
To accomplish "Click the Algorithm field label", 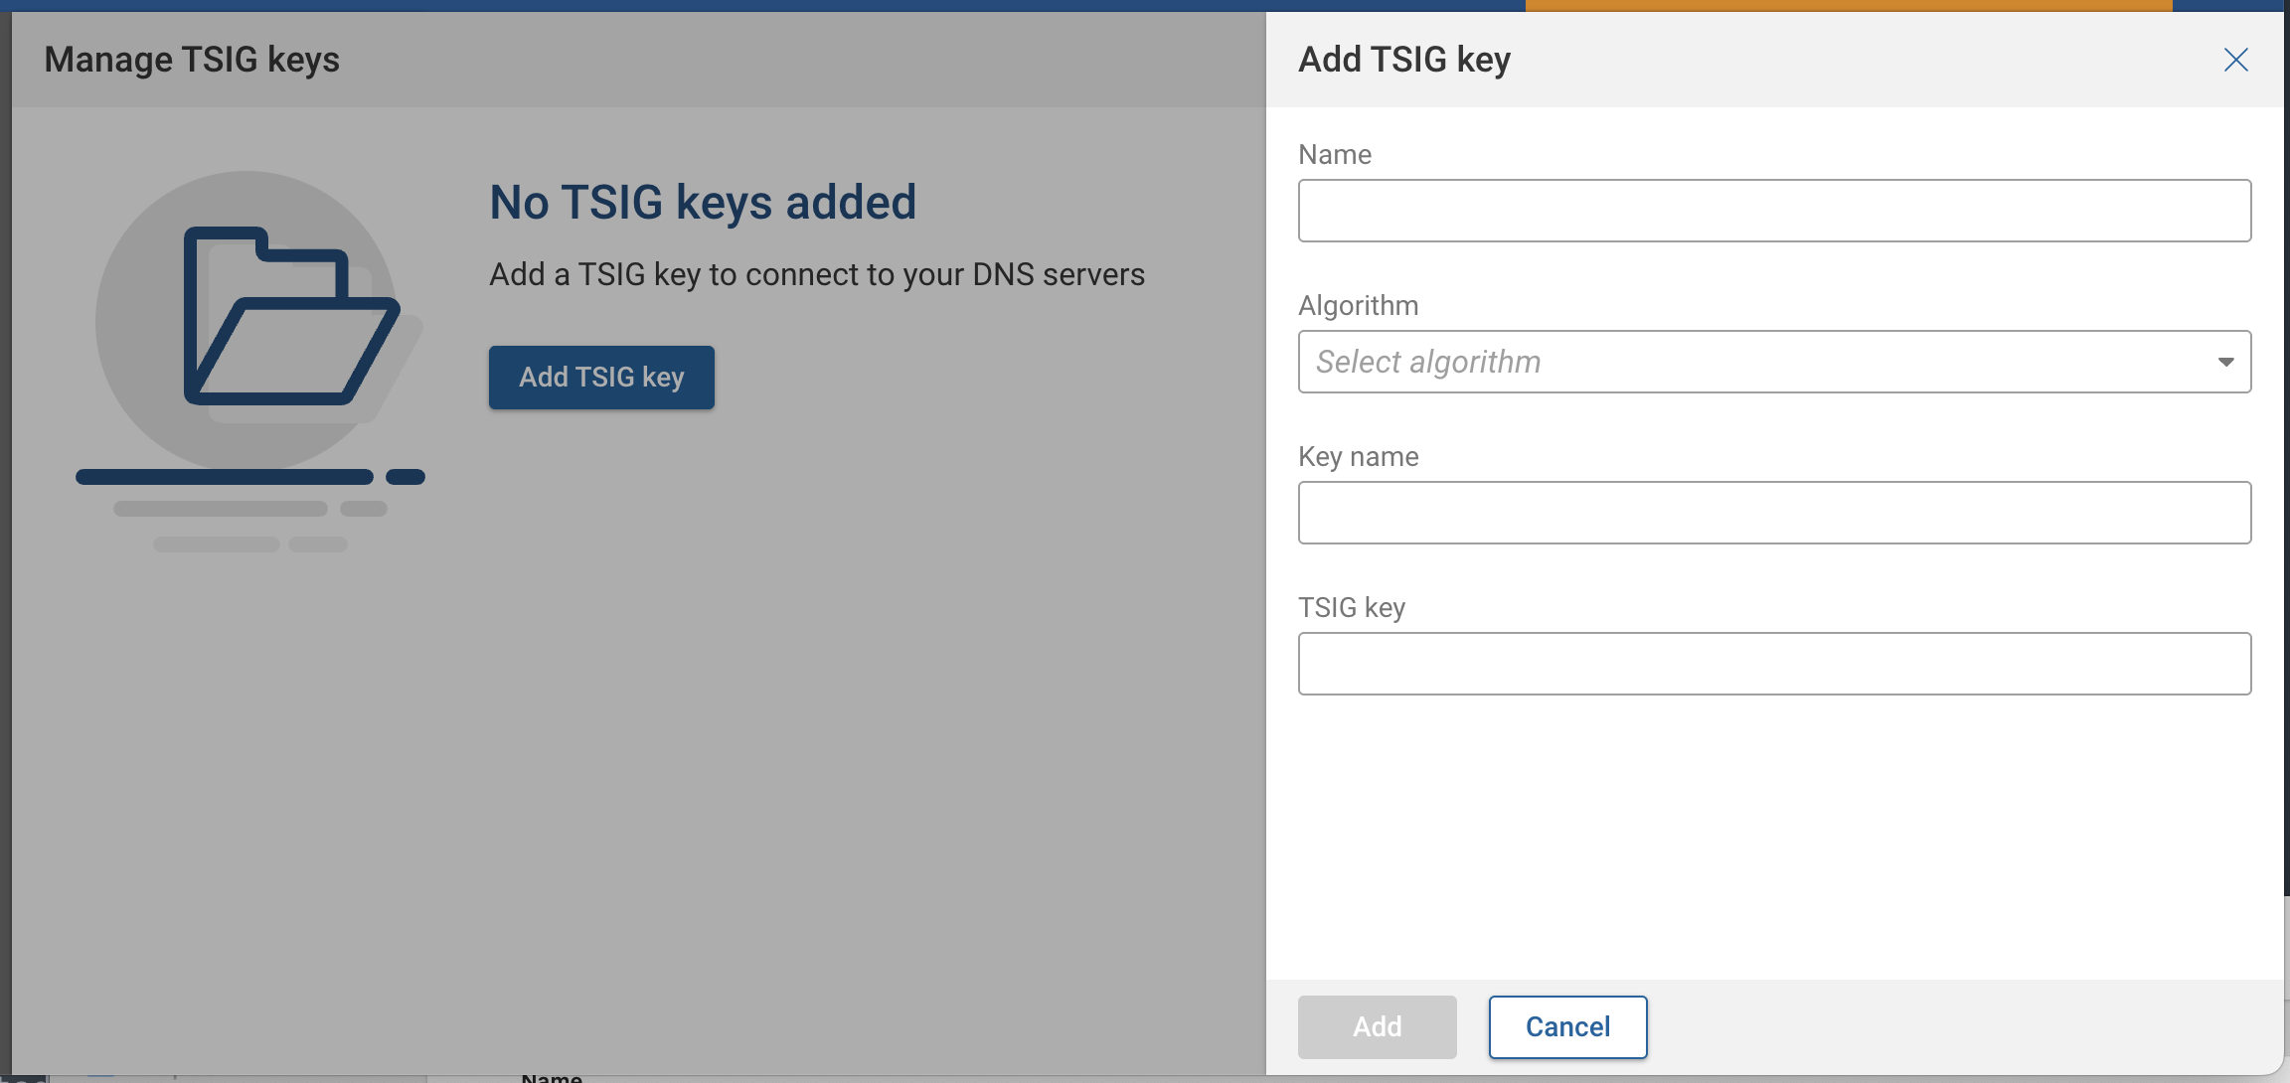I will (1358, 305).
